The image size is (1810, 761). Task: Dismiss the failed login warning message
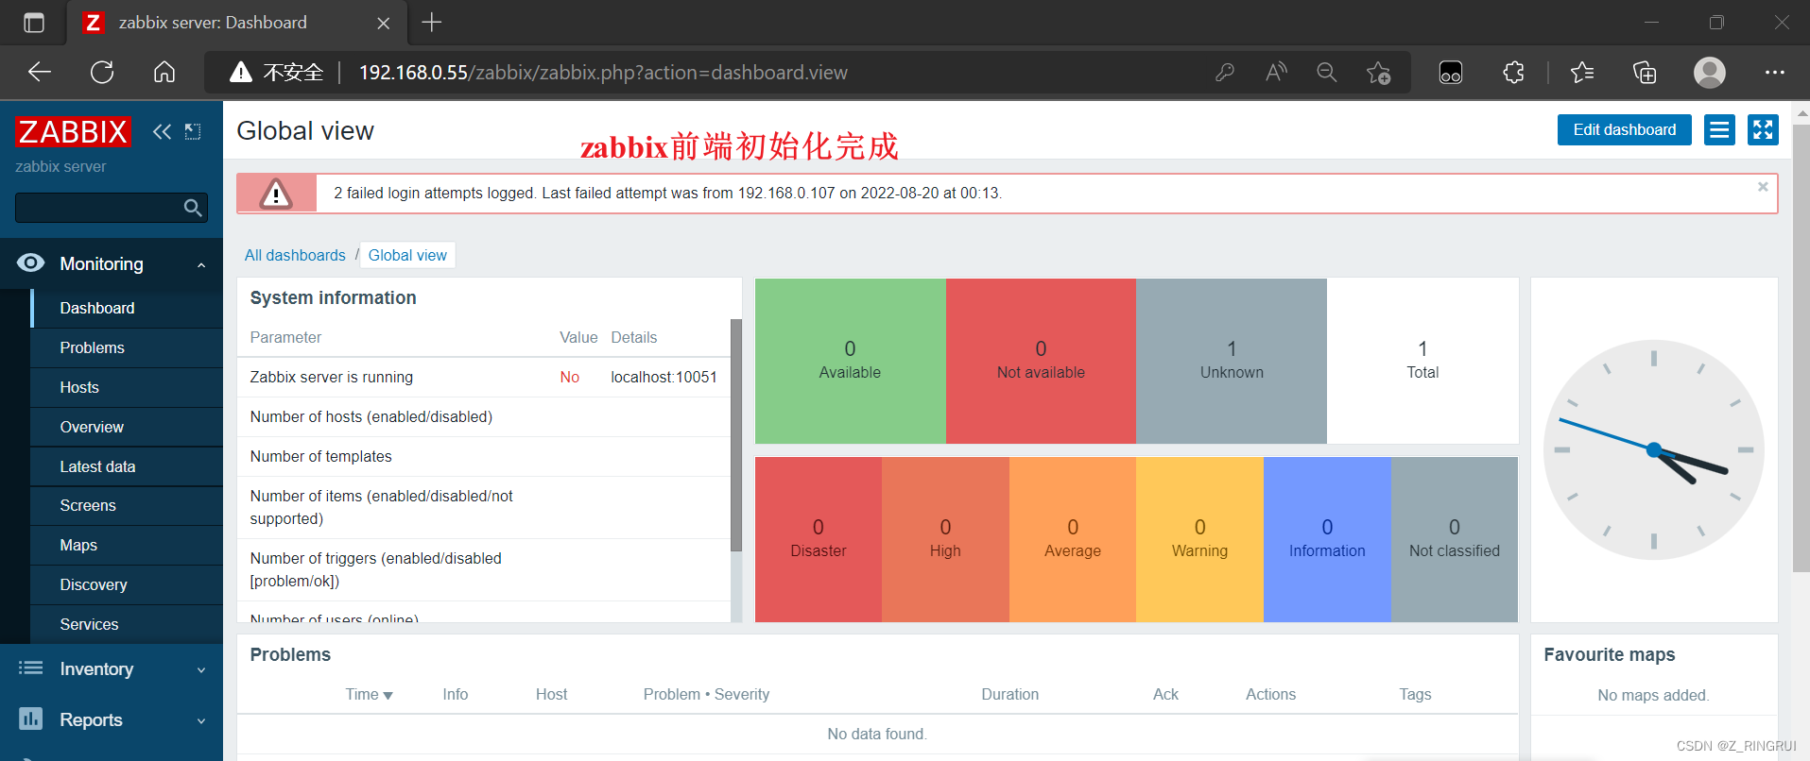(x=1763, y=187)
